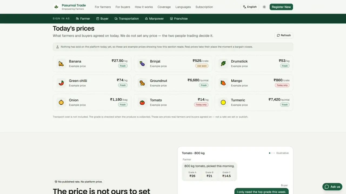Click the Tomato · 800 kg heading
The image size is (346, 194).
[193, 153]
